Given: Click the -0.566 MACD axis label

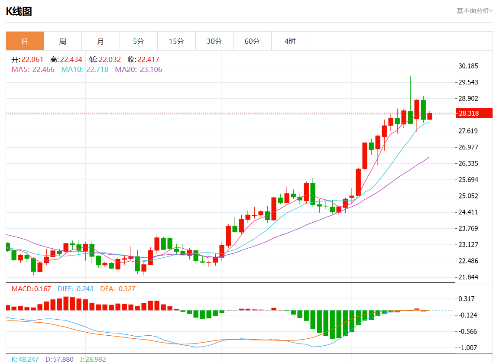Looking at the screenshot, I should tap(468, 331).
